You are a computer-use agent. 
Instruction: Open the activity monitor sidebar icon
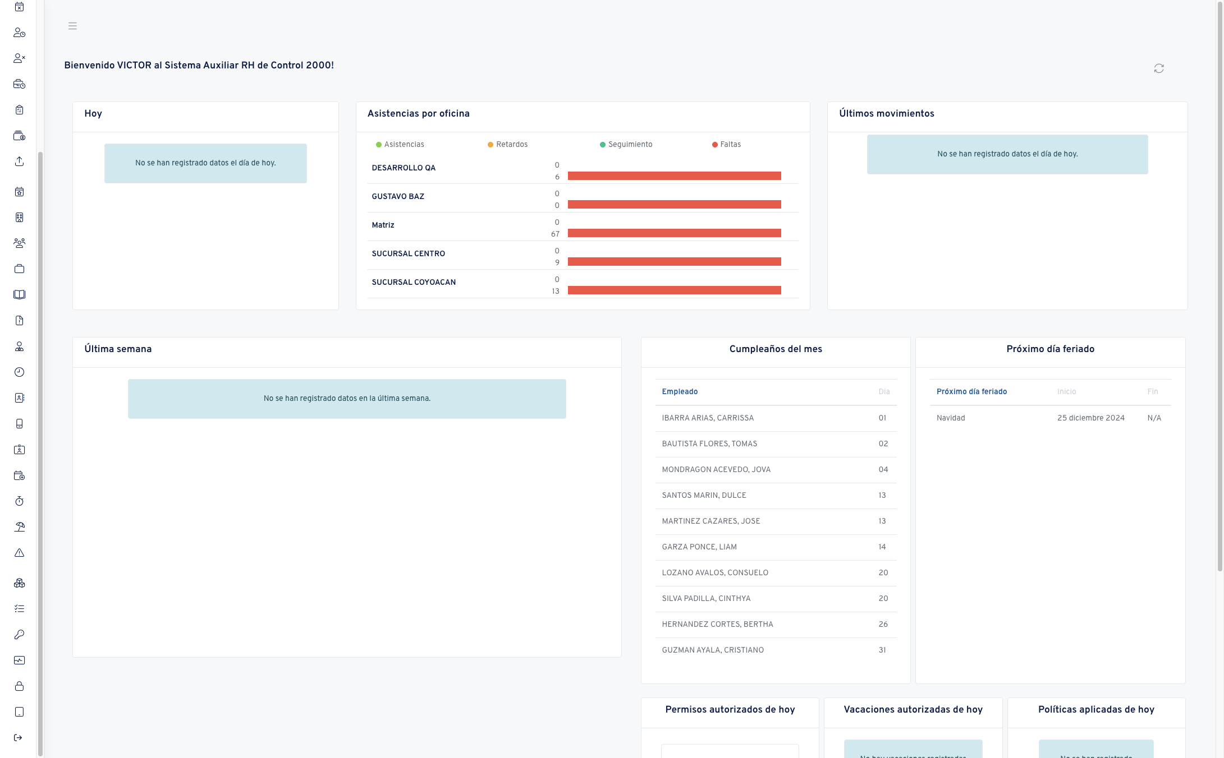[x=19, y=660]
